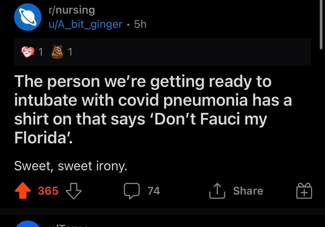Tap the bear hug award icon
325x227 pixels.
tap(57, 52)
